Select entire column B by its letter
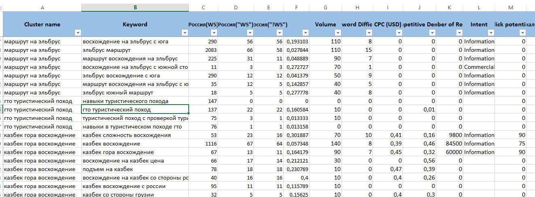This screenshot has height=197, width=535. click(135, 7)
